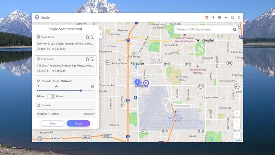Click the iAnyGo logo icon

[37, 17]
